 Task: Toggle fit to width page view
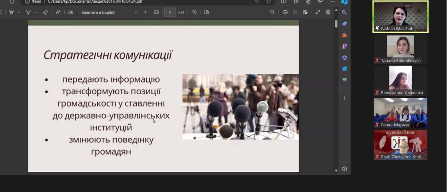[x=156, y=12]
